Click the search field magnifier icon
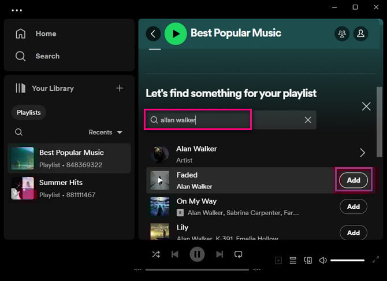387x281 pixels. (x=154, y=120)
